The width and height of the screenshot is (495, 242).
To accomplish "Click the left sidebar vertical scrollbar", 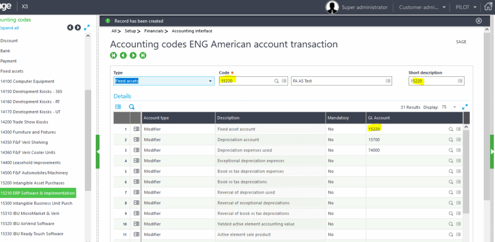I will tap(87, 140).
